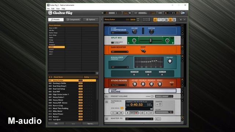Start Tapedeck recording
The width and height of the screenshot is (235, 132).
pyautogui.click(x=136, y=113)
